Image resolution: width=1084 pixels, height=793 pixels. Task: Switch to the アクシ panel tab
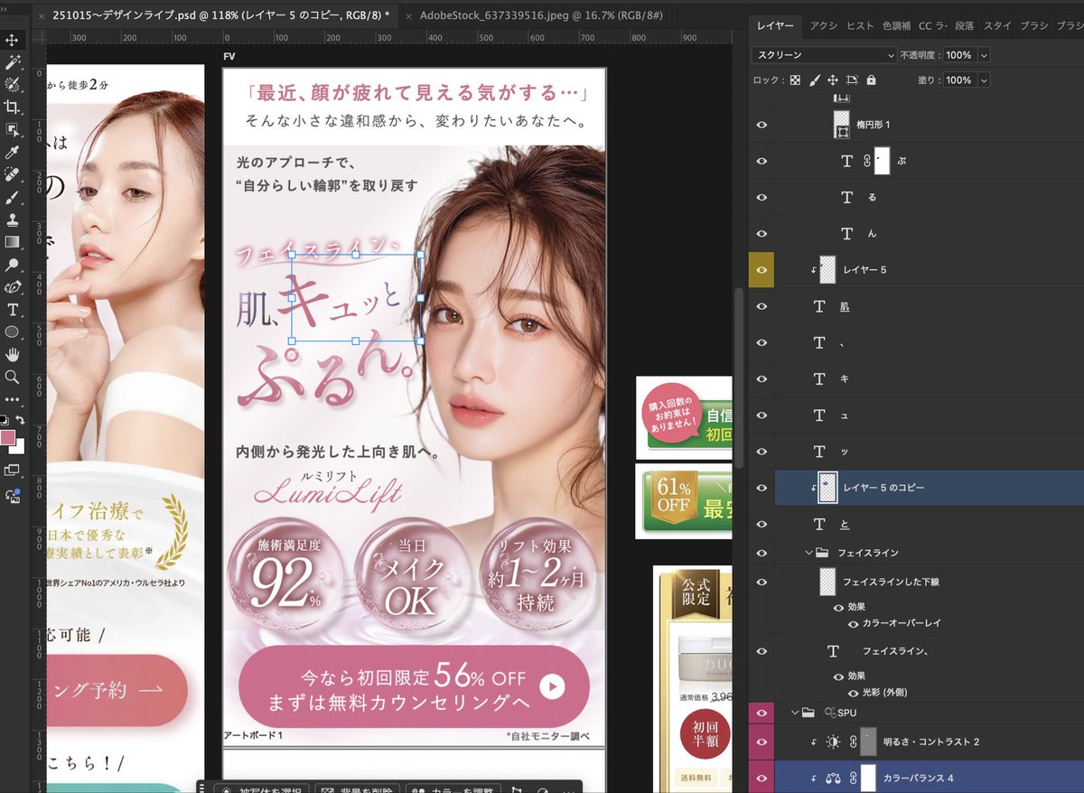pos(824,25)
